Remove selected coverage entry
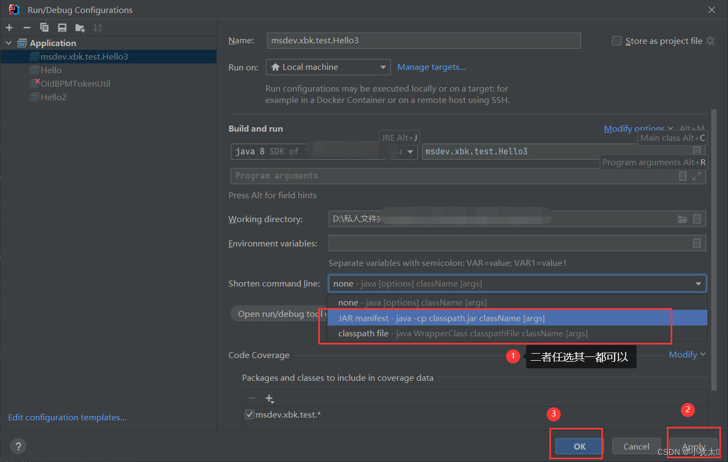This screenshot has width=728, height=462. coord(252,398)
